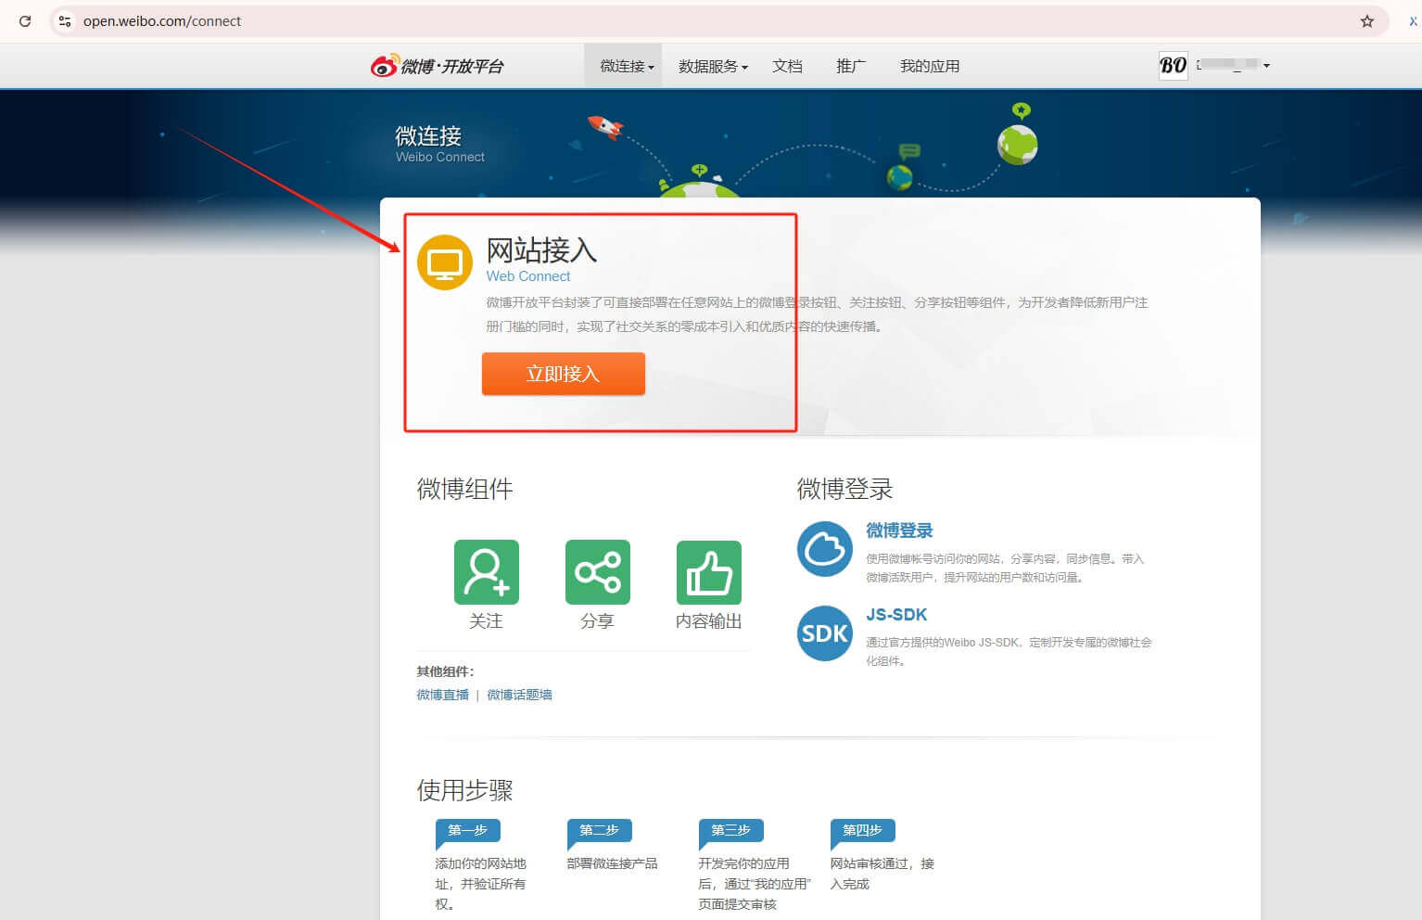The width and height of the screenshot is (1422, 920).
Task: Bookmark this page with the star icon
Action: [1366, 21]
